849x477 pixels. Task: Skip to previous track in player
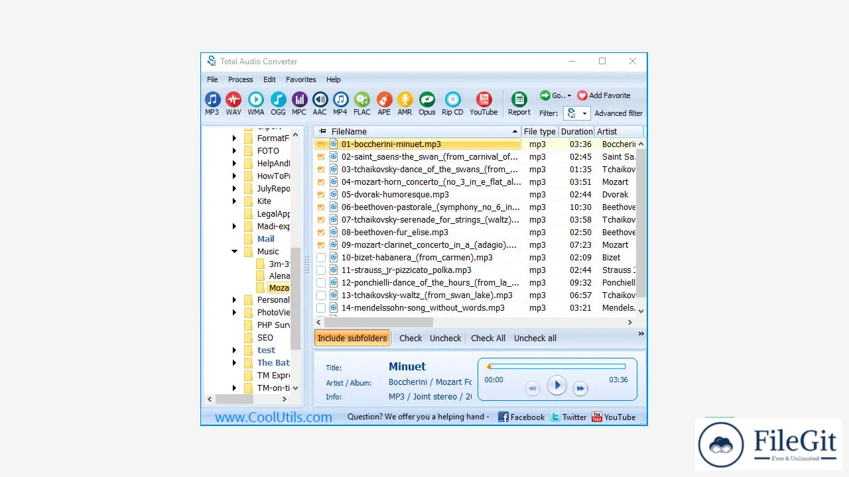533,388
